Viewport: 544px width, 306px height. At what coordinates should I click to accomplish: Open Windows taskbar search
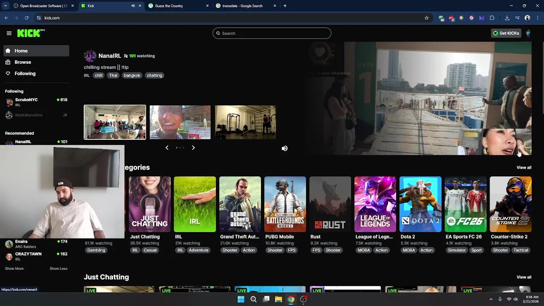coord(253,299)
